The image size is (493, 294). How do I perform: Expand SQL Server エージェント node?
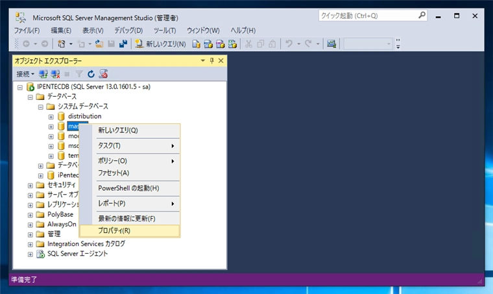pos(30,254)
